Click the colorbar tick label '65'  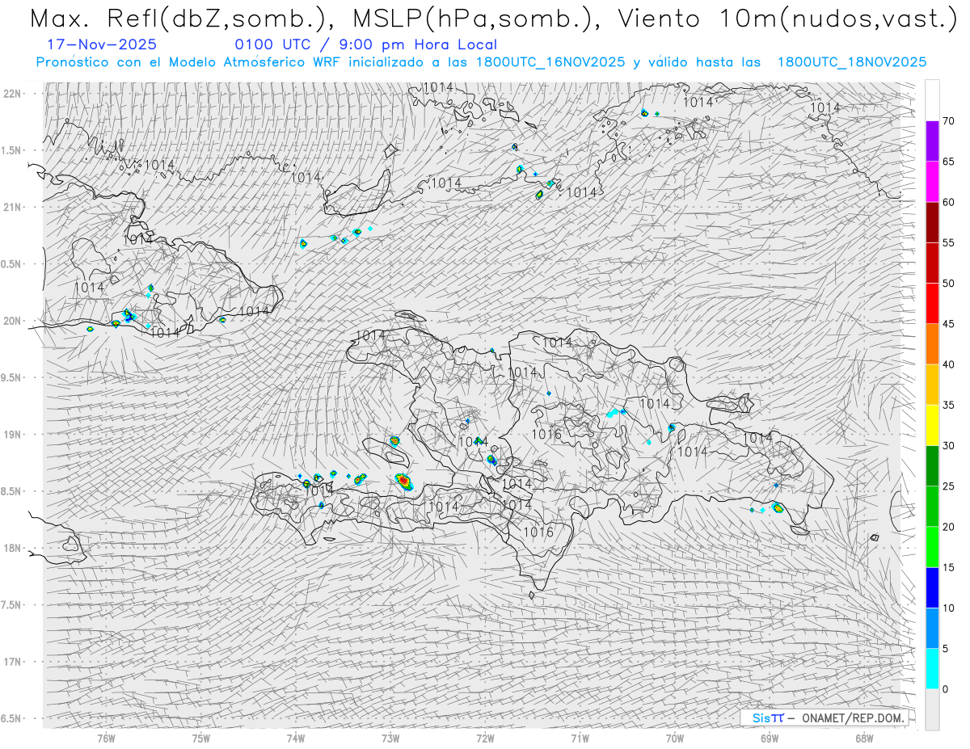click(948, 162)
